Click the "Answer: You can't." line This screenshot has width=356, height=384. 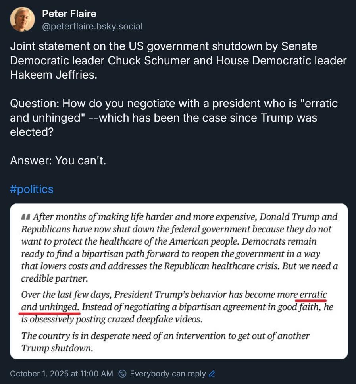point(58,160)
